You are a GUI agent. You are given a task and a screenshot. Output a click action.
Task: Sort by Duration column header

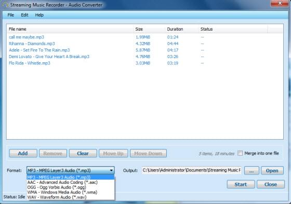point(181,29)
